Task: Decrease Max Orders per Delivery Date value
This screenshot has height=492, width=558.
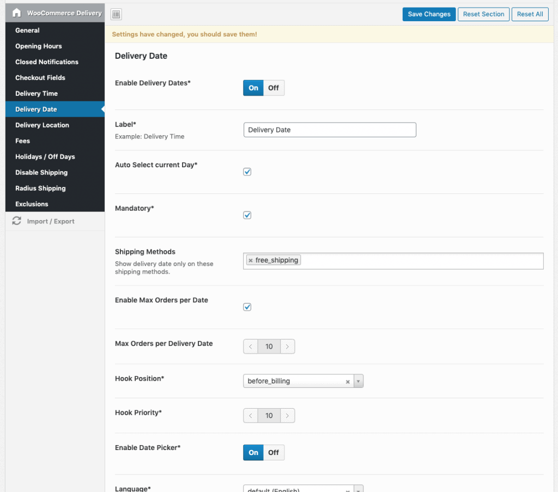Action: point(250,347)
